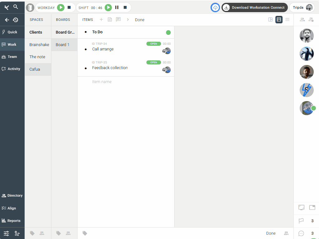Open the settings sliders icon in sidebar
319x239 pixels.
pos(6,233)
